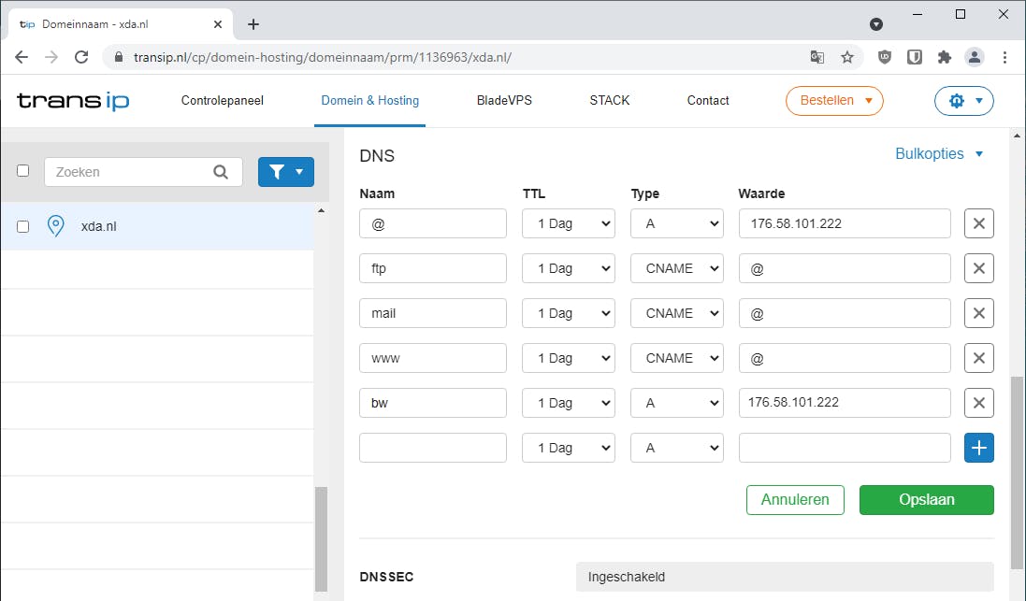Edit the ftp name field

tap(432, 268)
